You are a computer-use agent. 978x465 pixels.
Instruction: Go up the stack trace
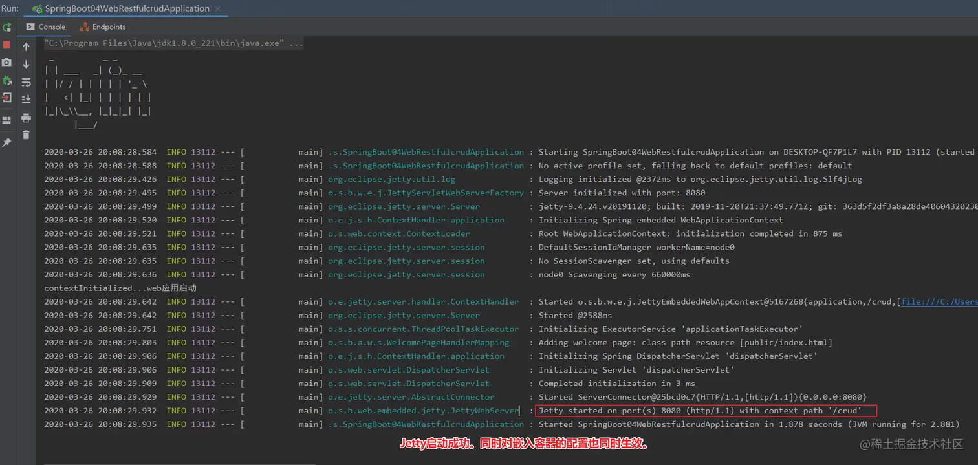click(26, 47)
